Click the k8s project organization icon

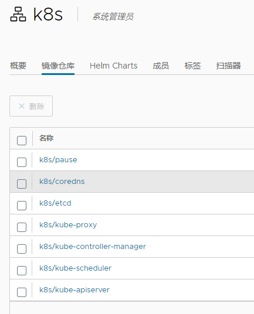coord(18,14)
